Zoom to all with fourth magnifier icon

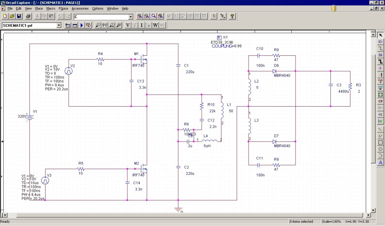(x=161, y=16)
